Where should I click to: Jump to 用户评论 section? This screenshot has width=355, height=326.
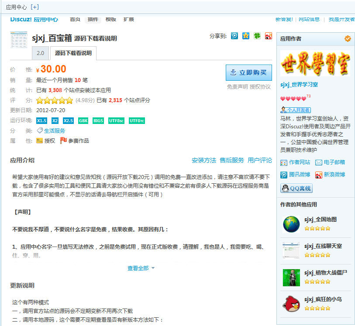260,161
